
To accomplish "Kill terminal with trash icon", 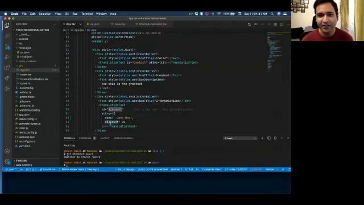I will 275,138.
